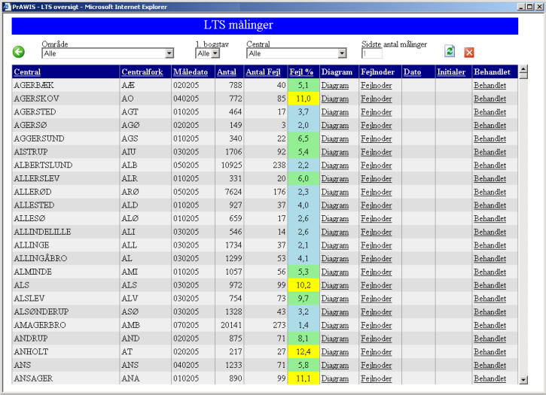
Task: Click green 5,1 Fejl % cell for AGERBÆK
Action: click(x=304, y=85)
